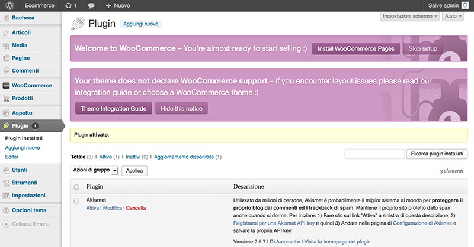Go to Bacheca in the sidebar
Image resolution: width=474 pixels, height=247 pixels.
(23, 18)
